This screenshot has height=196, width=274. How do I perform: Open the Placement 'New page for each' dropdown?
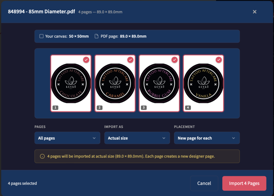207,138
